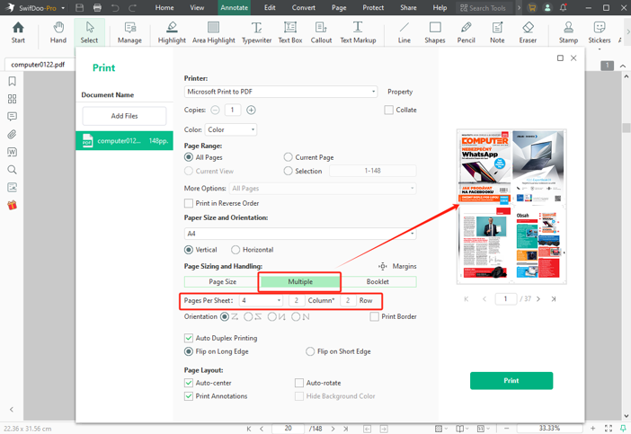Open the Printer dropdown

[280, 92]
